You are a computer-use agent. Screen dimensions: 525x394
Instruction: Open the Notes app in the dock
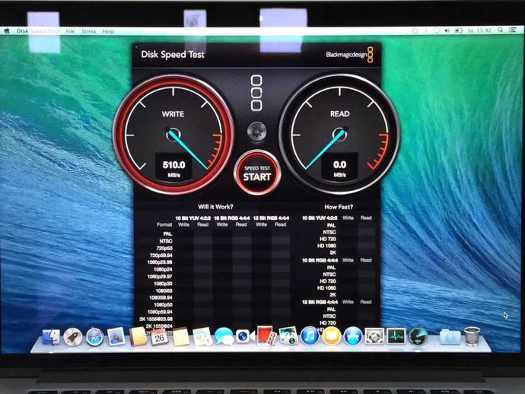(x=181, y=337)
